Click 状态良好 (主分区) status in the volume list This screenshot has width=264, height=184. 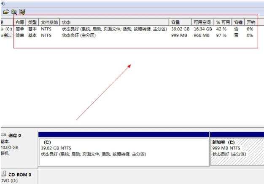tap(79, 35)
